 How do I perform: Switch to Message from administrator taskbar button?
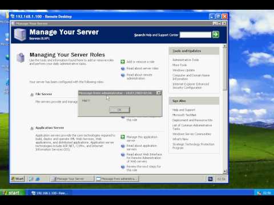pyautogui.click(x=117, y=179)
